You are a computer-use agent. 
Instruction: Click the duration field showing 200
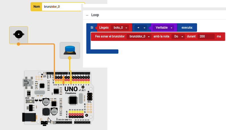tap(206, 37)
